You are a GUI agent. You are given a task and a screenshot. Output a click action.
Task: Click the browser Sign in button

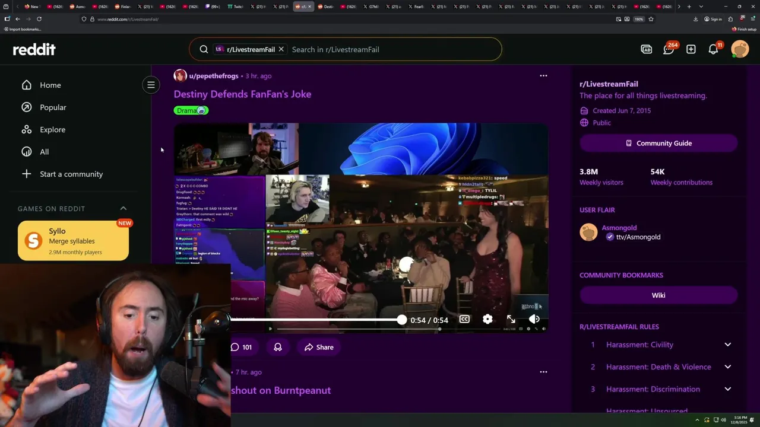[713, 19]
